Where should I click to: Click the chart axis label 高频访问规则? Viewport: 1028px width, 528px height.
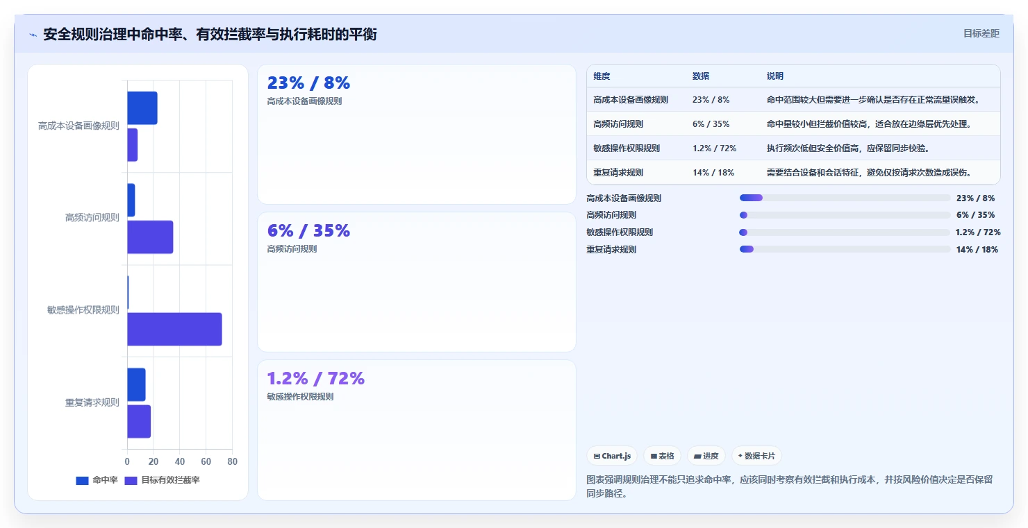(92, 218)
